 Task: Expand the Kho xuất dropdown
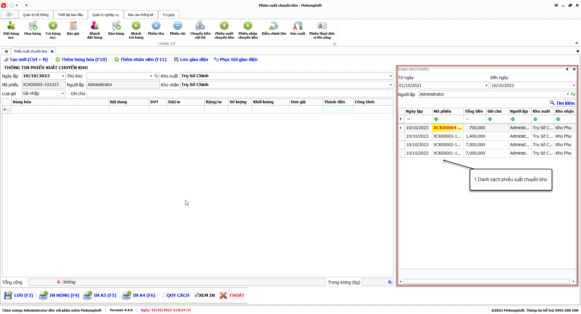390,76
